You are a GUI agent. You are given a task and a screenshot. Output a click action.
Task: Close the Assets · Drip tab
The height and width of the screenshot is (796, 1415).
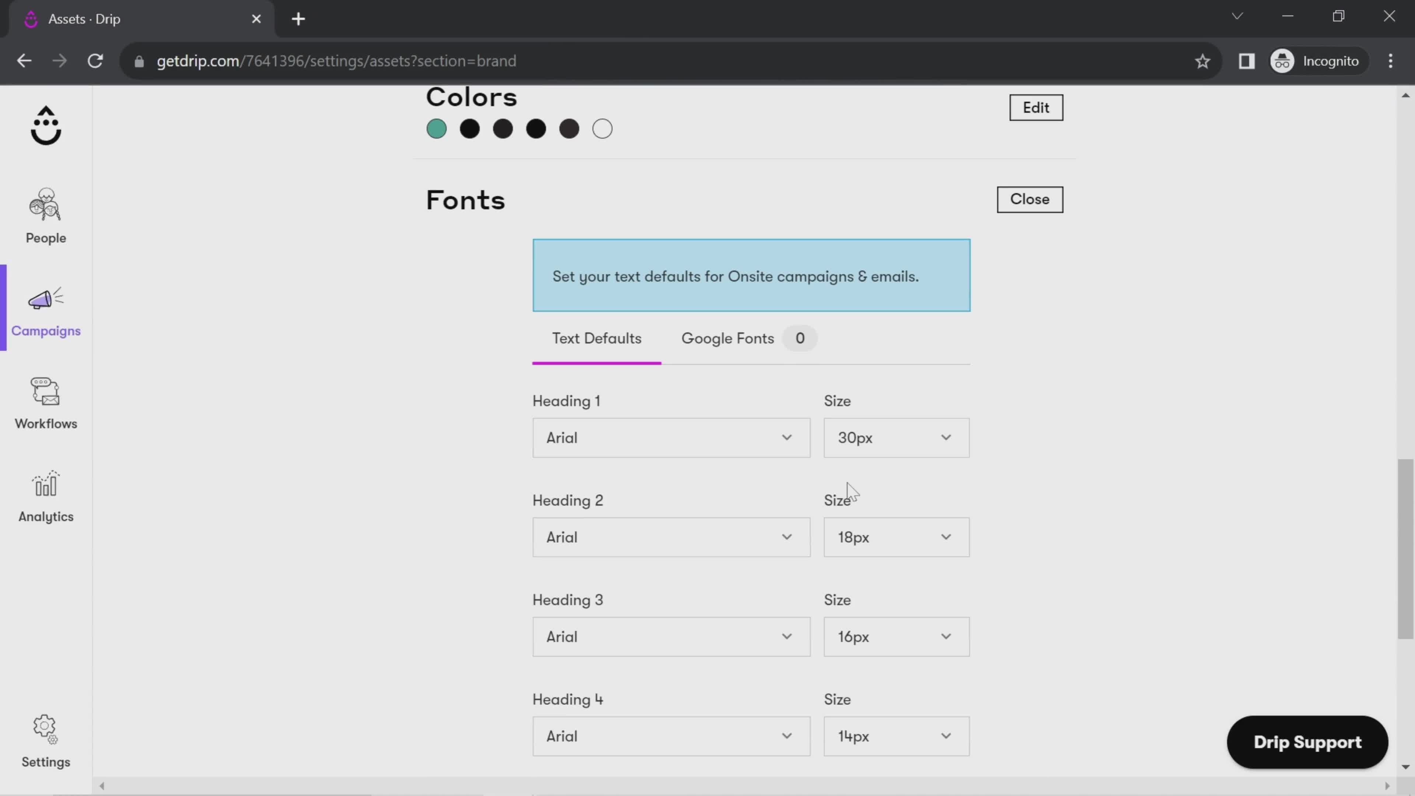[256, 19]
